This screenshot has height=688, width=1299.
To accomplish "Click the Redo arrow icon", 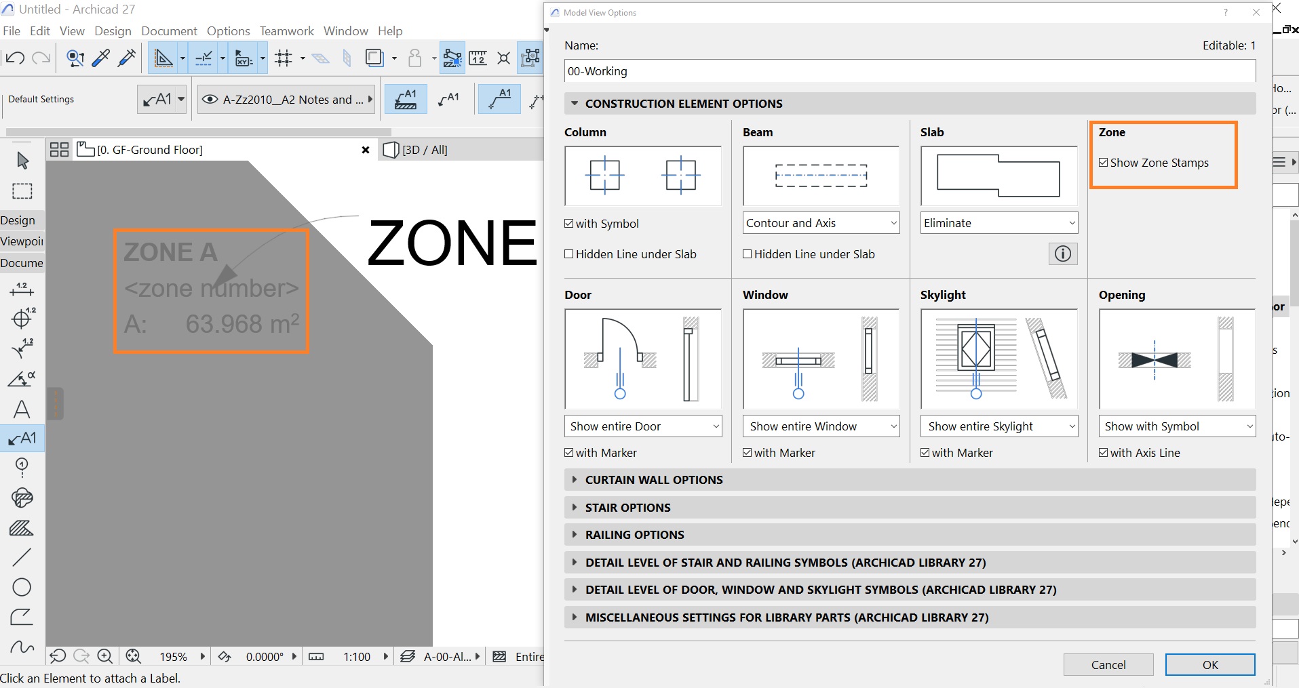I will click(x=41, y=58).
